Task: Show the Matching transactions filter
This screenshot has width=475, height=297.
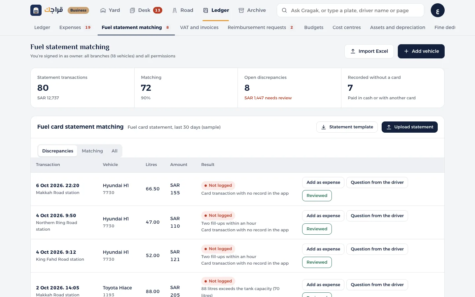Action: click(92, 151)
